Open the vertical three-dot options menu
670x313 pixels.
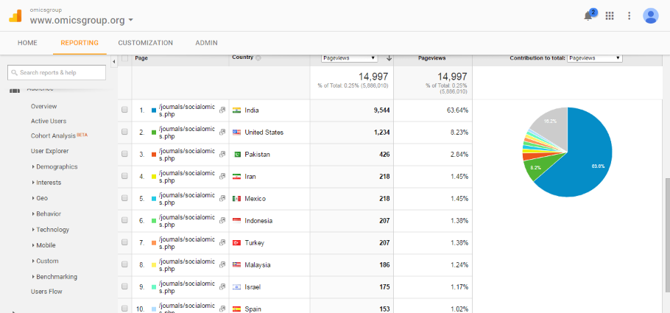[629, 15]
